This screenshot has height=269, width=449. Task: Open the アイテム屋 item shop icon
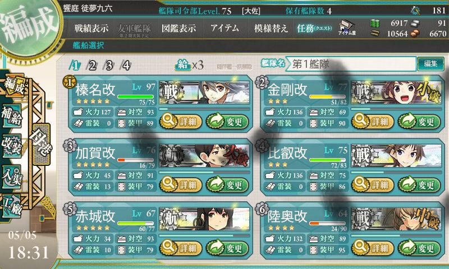point(347,27)
